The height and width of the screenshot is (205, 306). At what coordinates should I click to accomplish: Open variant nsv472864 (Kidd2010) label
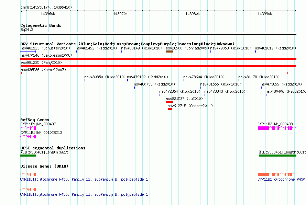pos(180,91)
